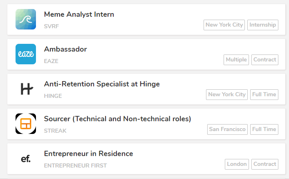289x179 pixels.
Task: Click the Entrepreneur First ef. logo
Action: [26, 159]
